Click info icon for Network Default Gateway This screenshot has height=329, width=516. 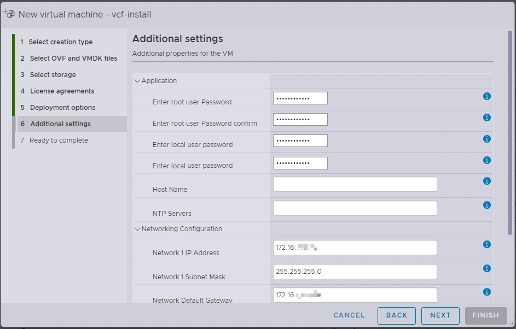pyautogui.click(x=486, y=292)
